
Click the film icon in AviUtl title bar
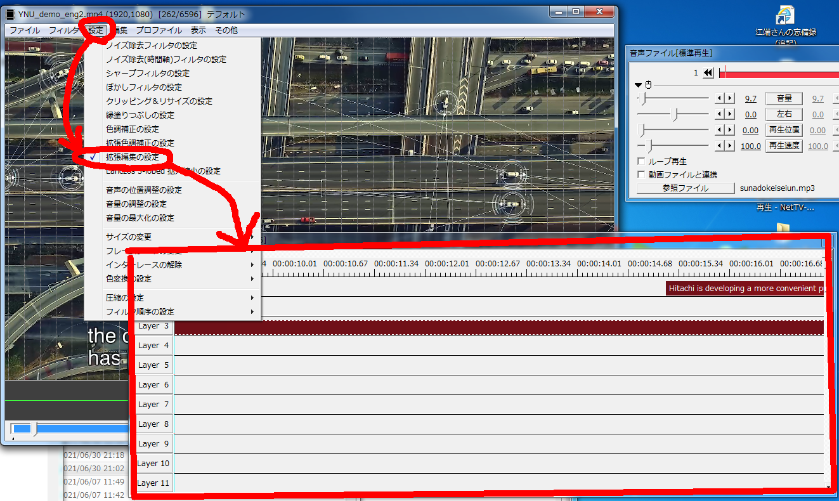click(11, 14)
